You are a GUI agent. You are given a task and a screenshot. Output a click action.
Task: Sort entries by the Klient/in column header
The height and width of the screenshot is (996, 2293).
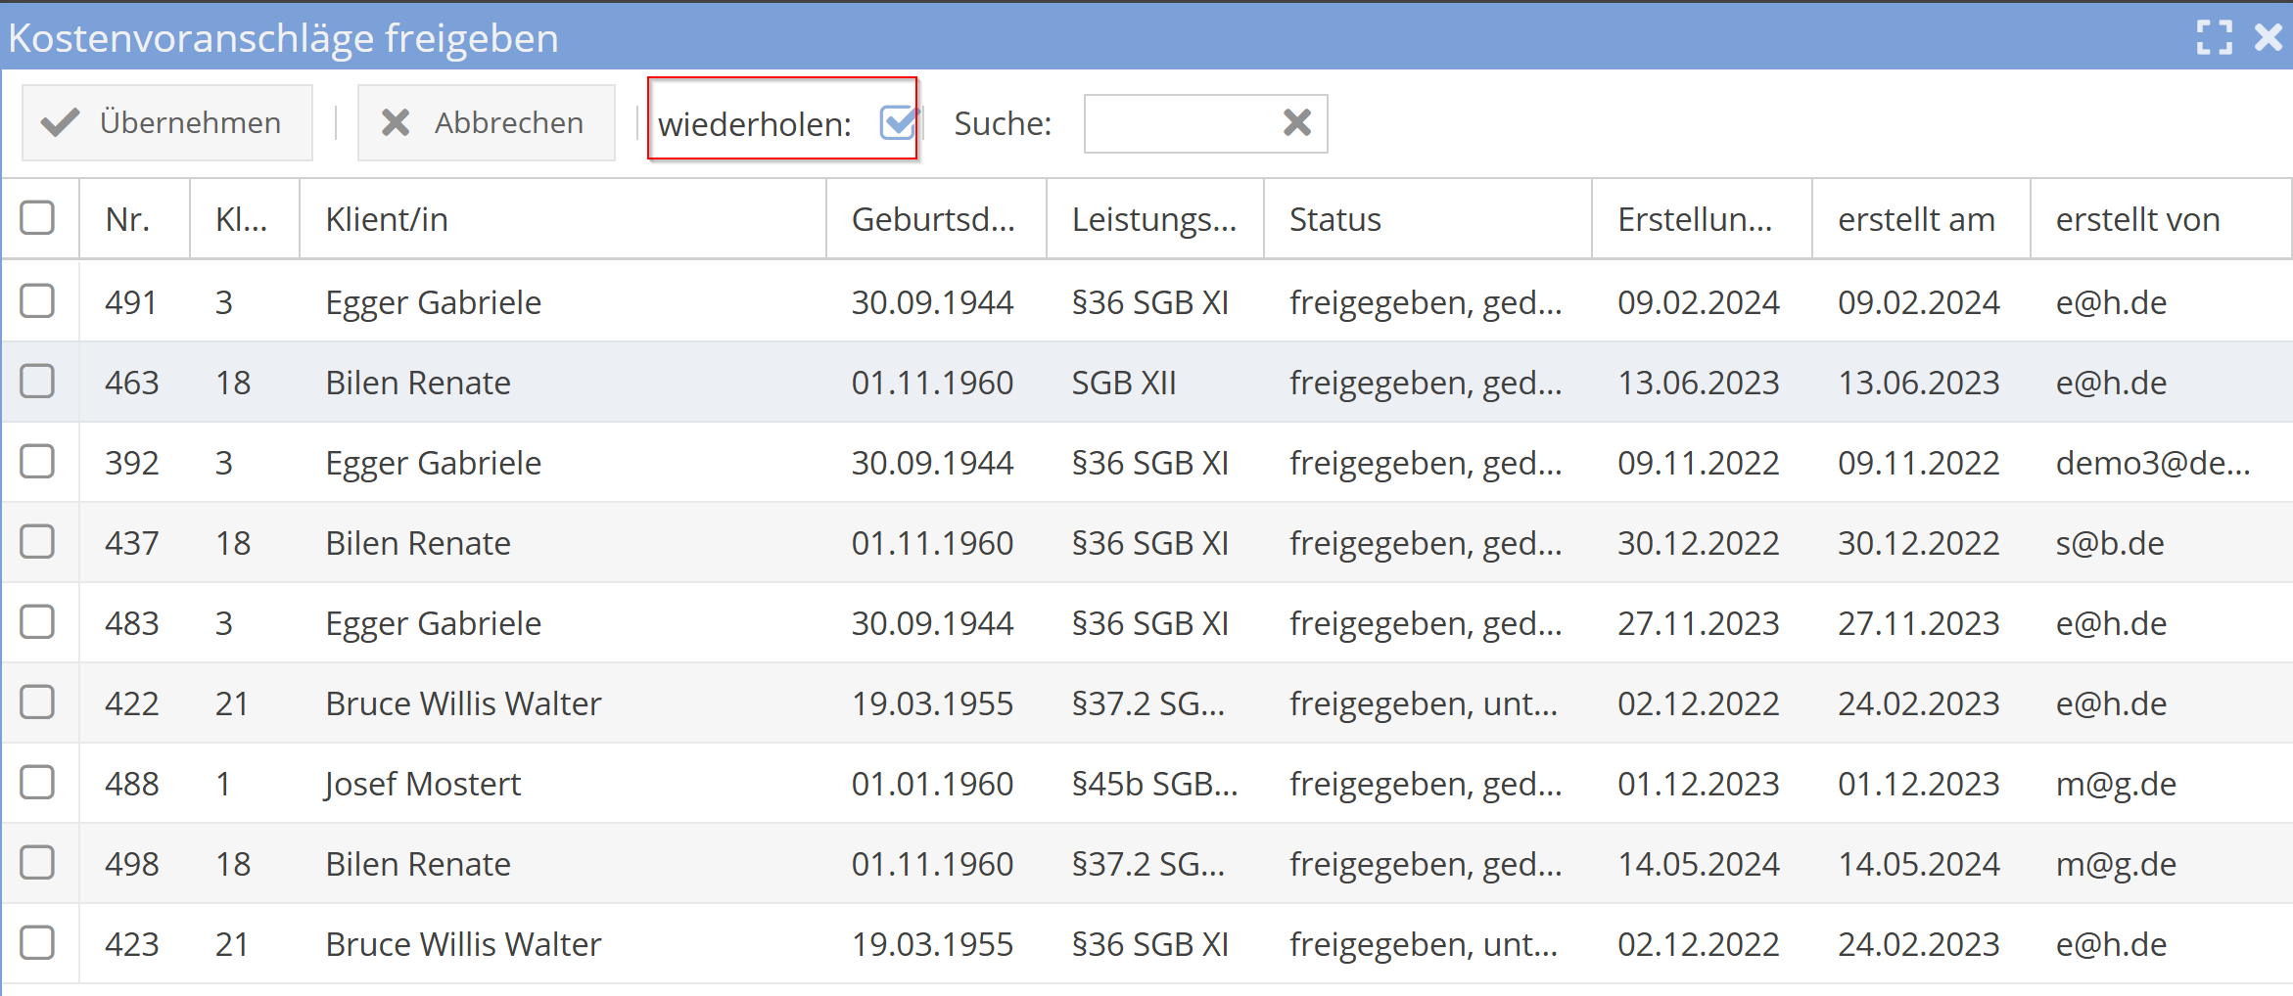coord(388,218)
